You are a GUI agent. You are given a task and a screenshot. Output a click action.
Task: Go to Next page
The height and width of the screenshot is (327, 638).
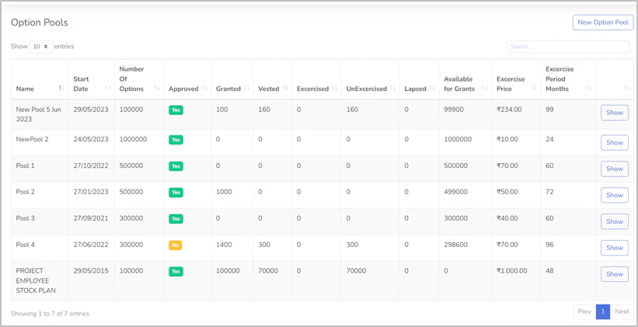[x=622, y=311]
